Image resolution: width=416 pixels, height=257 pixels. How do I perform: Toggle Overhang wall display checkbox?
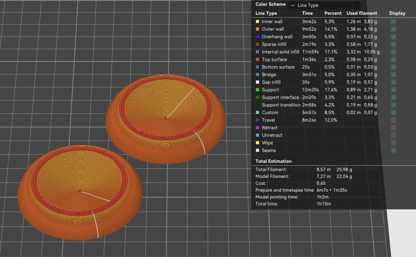coord(394,36)
